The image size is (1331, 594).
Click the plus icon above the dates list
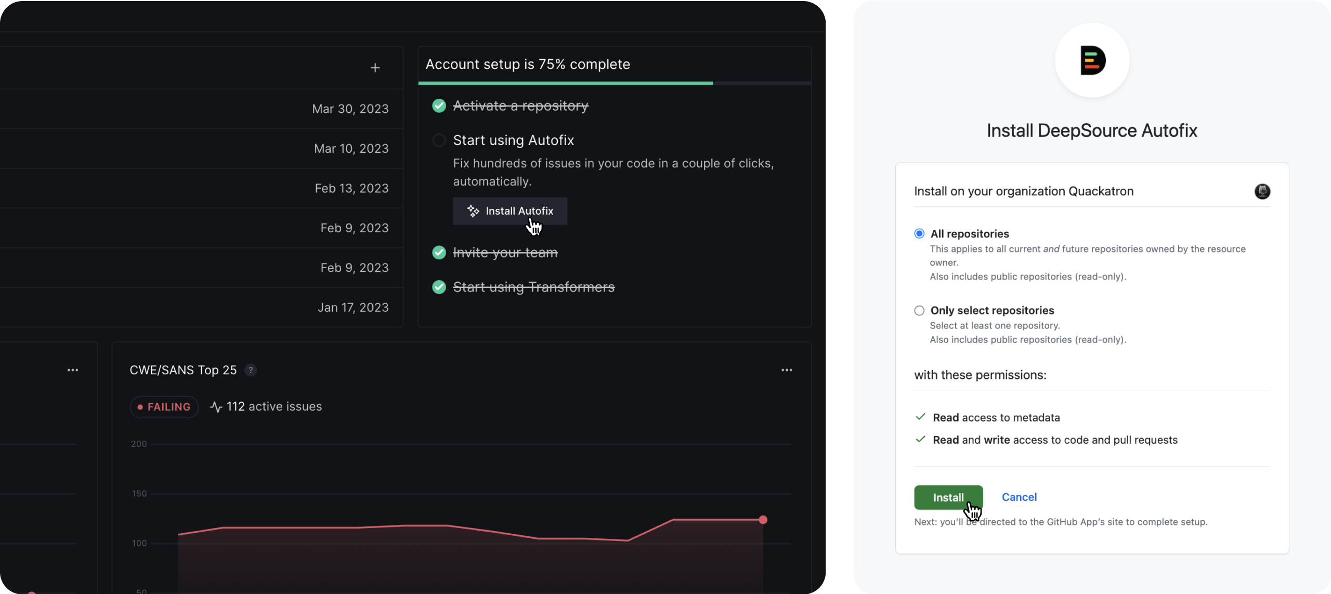pos(375,68)
